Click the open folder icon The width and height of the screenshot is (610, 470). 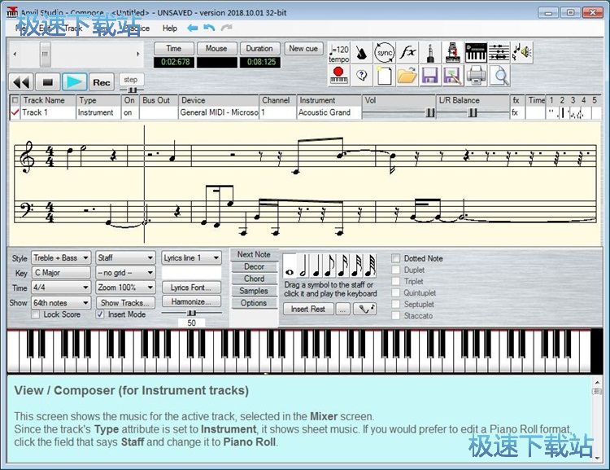[407, 76]
